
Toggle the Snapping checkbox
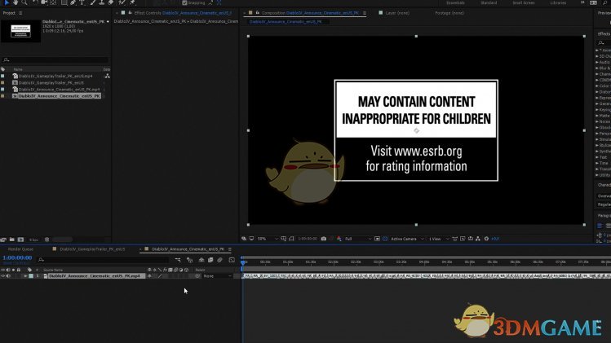point(184,2)
